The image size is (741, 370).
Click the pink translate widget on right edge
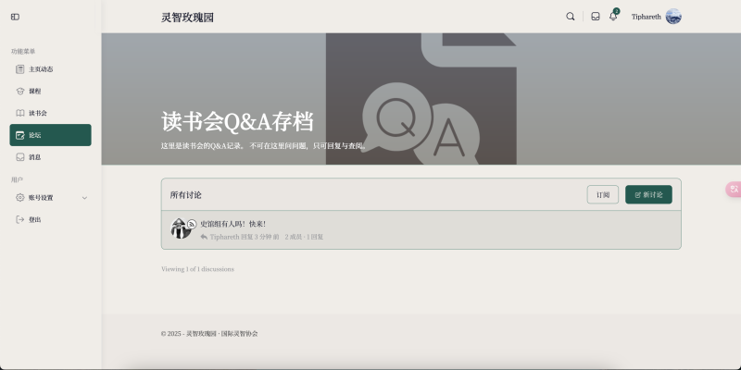coord(734,190)
